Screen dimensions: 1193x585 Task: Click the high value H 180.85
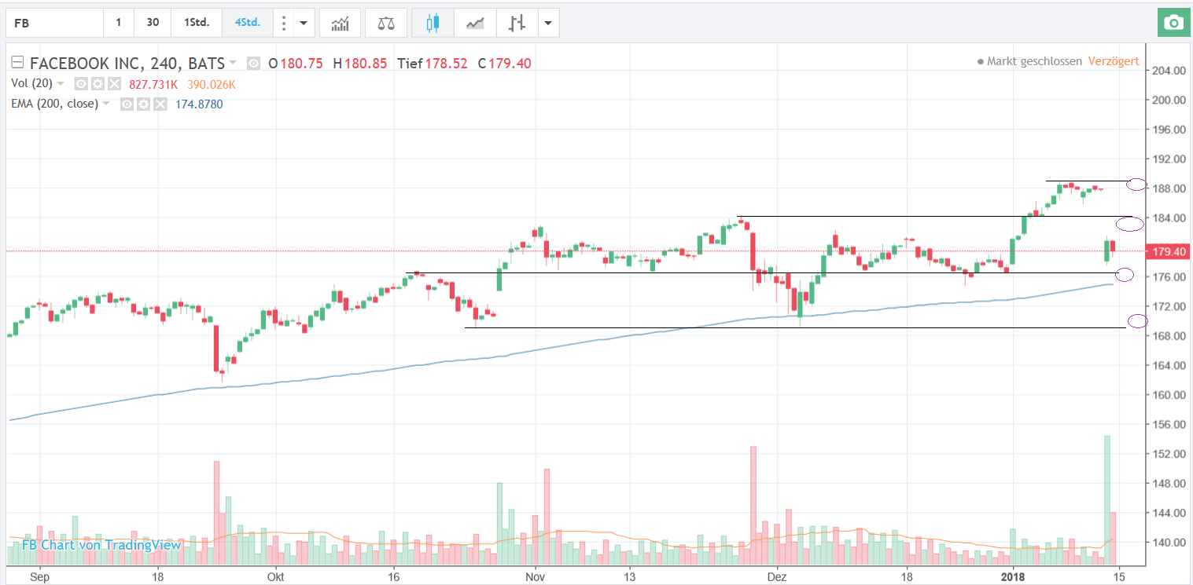click(360, 64)
